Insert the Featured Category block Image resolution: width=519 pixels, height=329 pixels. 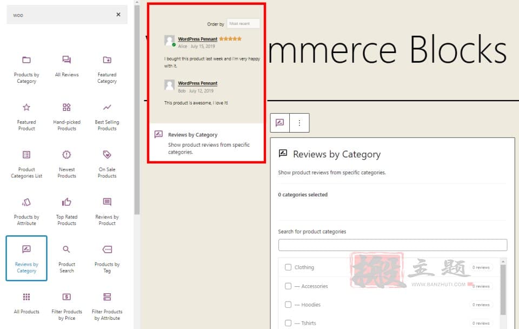pos(107,70)
